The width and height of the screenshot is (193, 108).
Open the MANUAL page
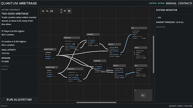[171, 3]
